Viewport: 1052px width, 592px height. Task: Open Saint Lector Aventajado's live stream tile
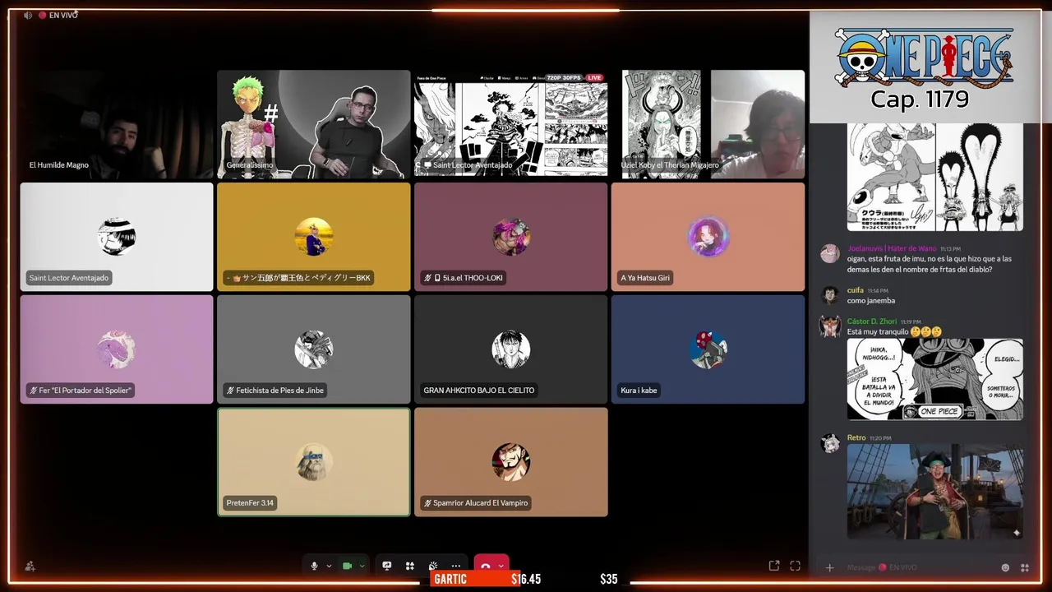[511, 124]
